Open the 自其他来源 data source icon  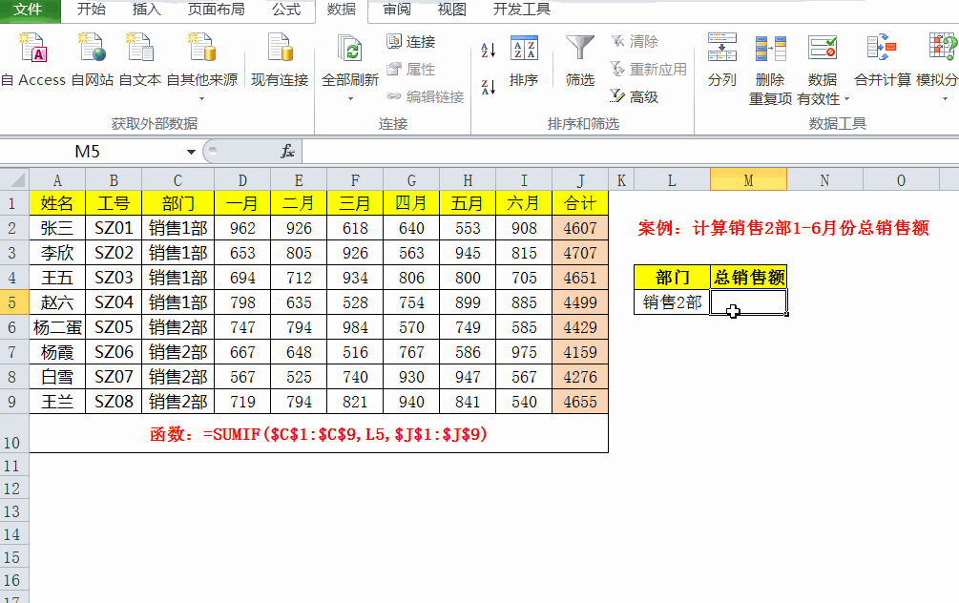click(202, 48)
